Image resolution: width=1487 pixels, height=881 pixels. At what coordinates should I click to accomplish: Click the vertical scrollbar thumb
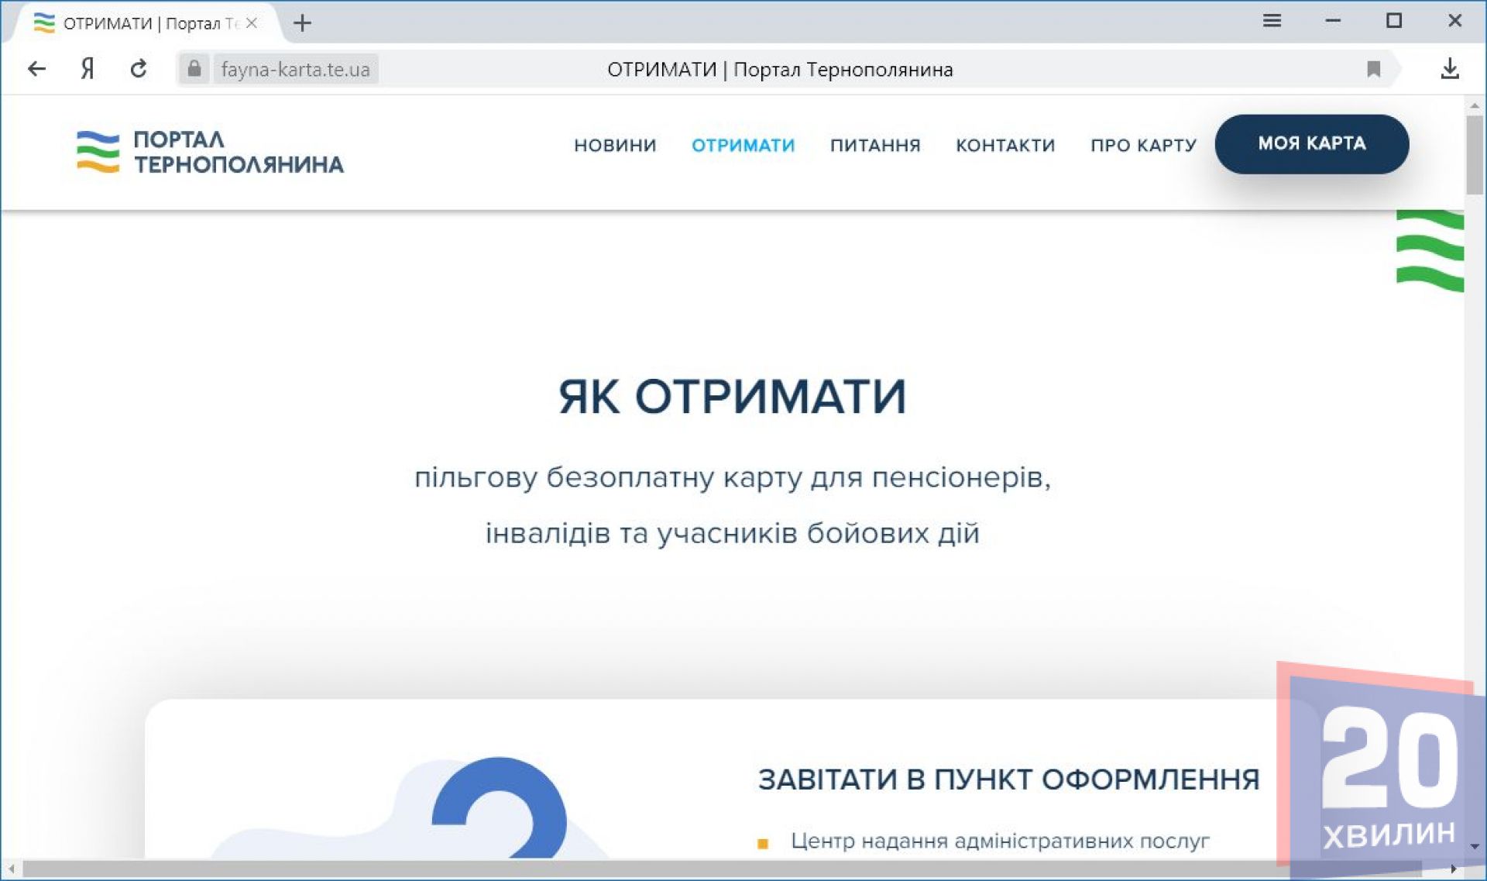click(x=1474, y=155)
